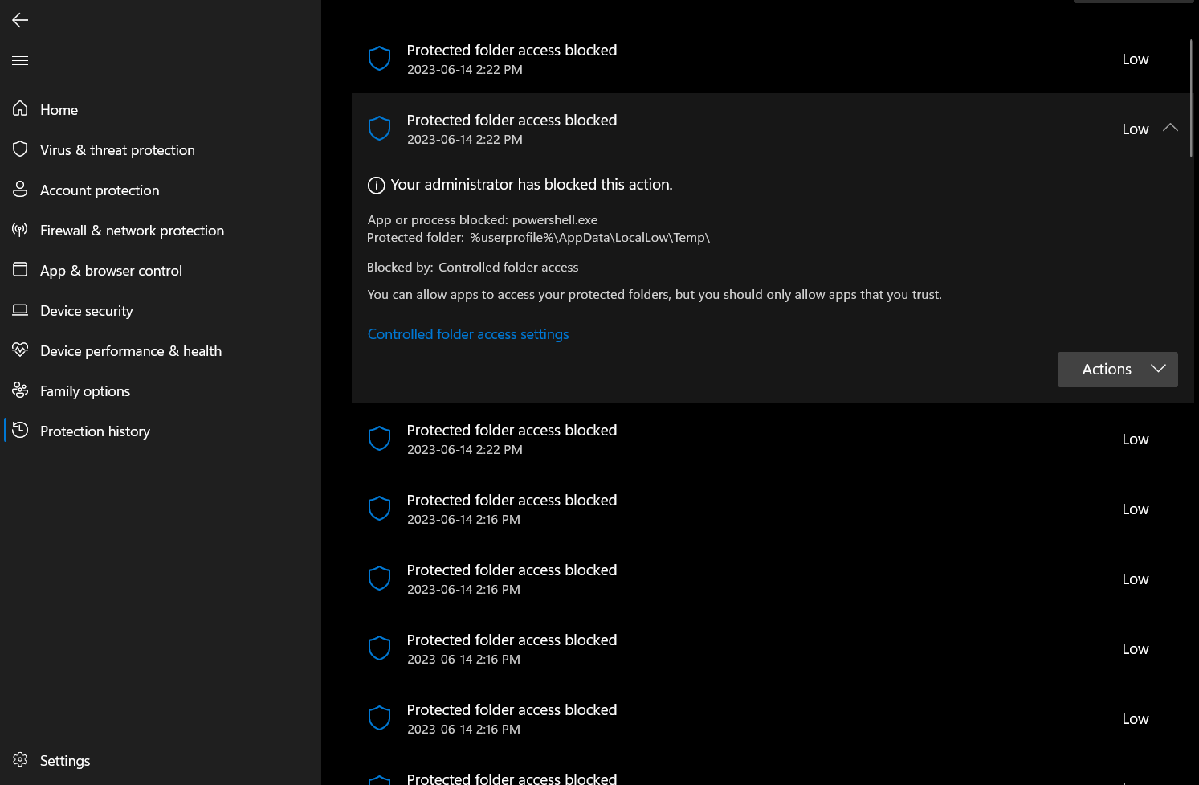Click the Account protection person icon
The image size is (1199, 785).
pyautogui.click(x=20, y=189)
